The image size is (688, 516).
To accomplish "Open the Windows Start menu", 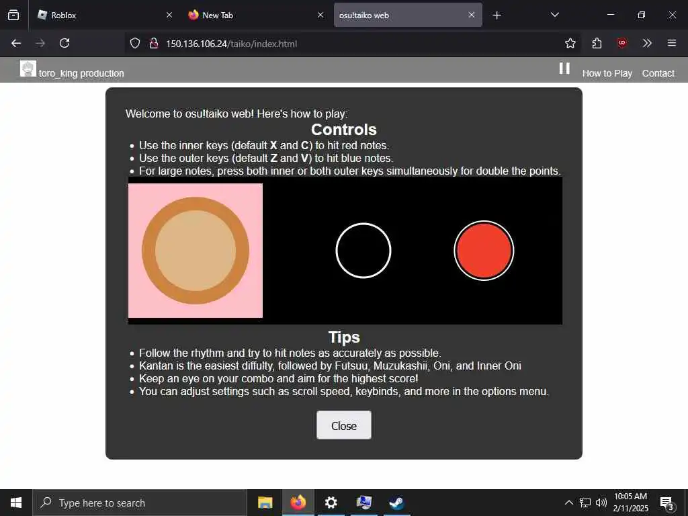I will [16, 503].
